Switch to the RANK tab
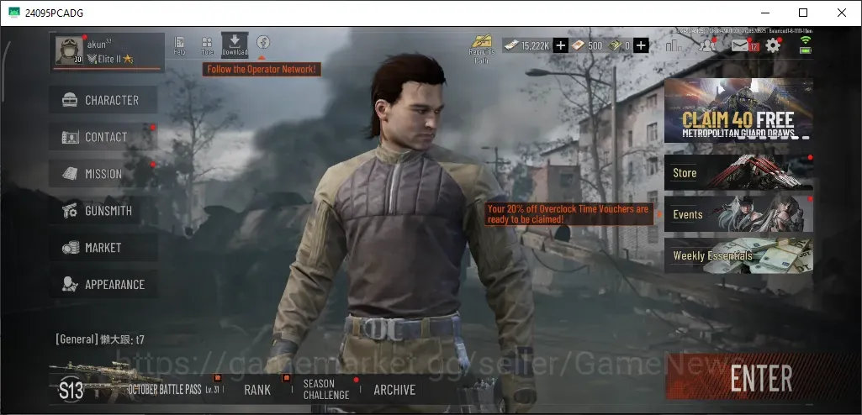Image resolution: width=862 pixels, height=415 pixels. coord(257,390)
